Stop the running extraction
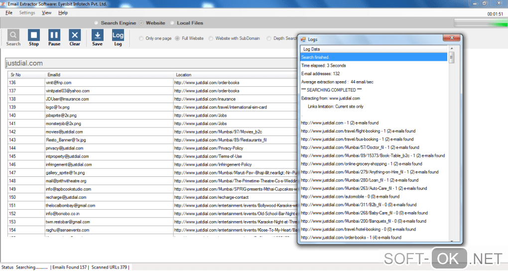Viewport: 508px width, 271px height. point(34,38)
